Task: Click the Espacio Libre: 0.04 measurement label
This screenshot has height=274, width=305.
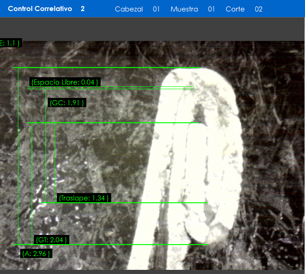Action: pyautogui.click(x=65, y=82)
